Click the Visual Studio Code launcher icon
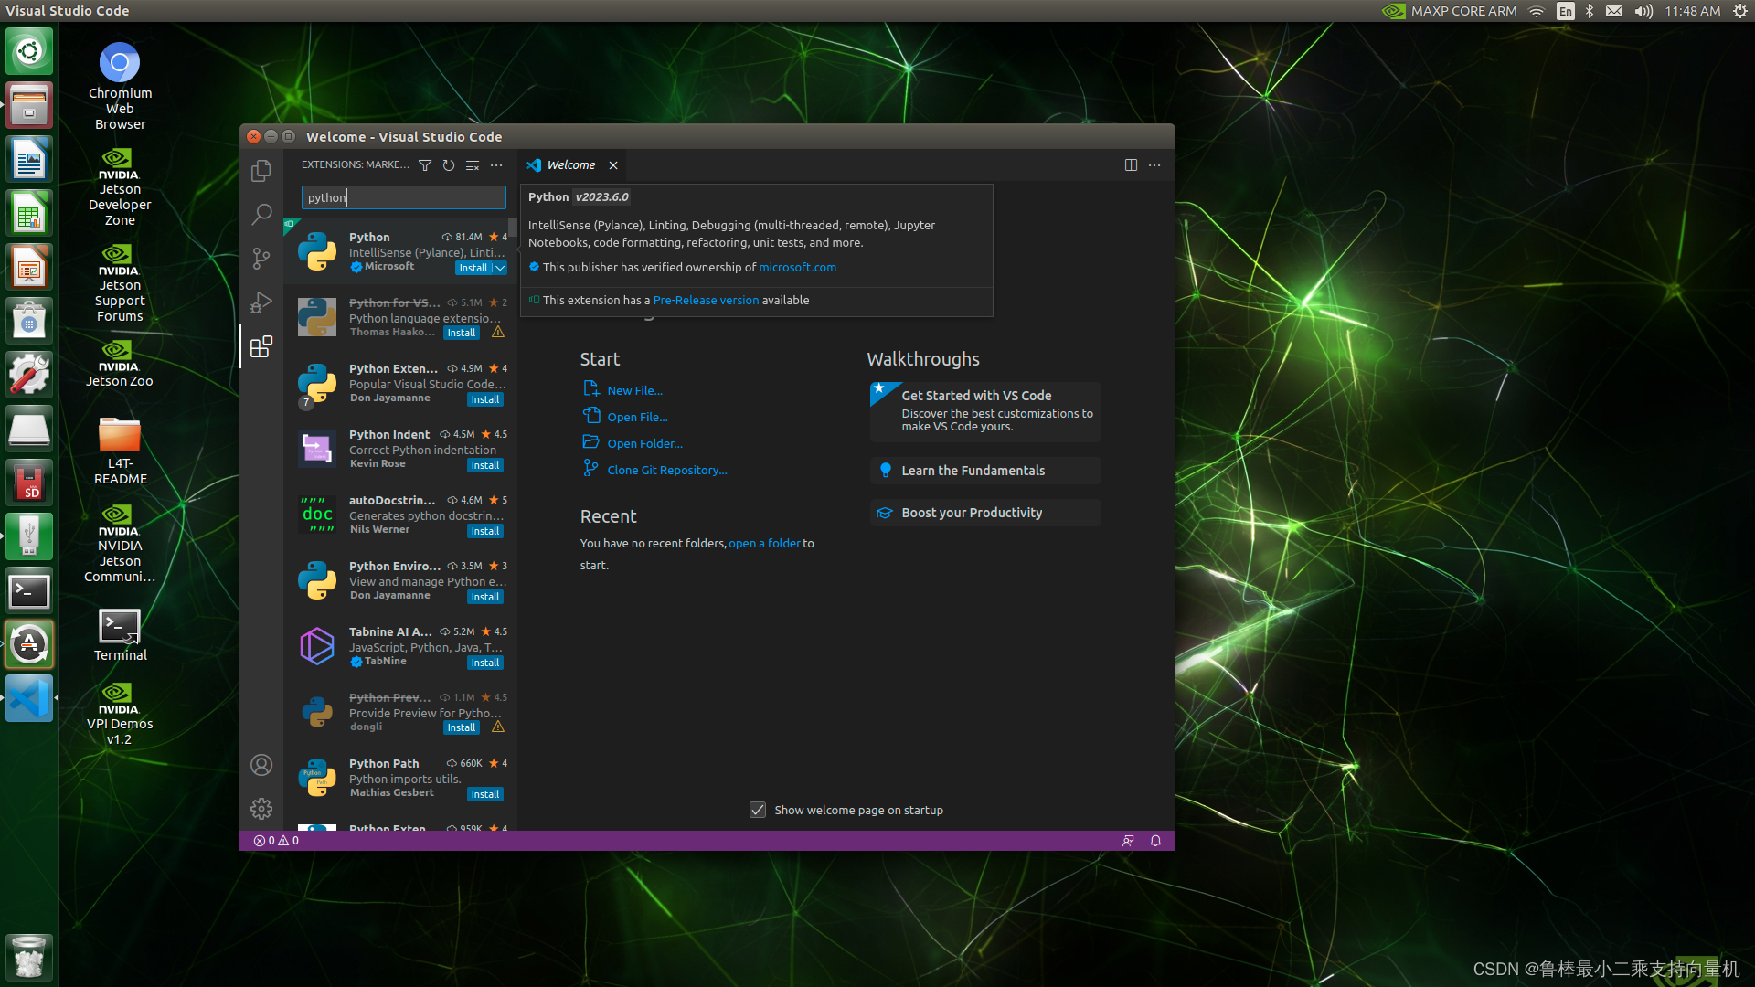This screenshot has width=1755, height=987. pyautogui.click(x=29, y=698)
